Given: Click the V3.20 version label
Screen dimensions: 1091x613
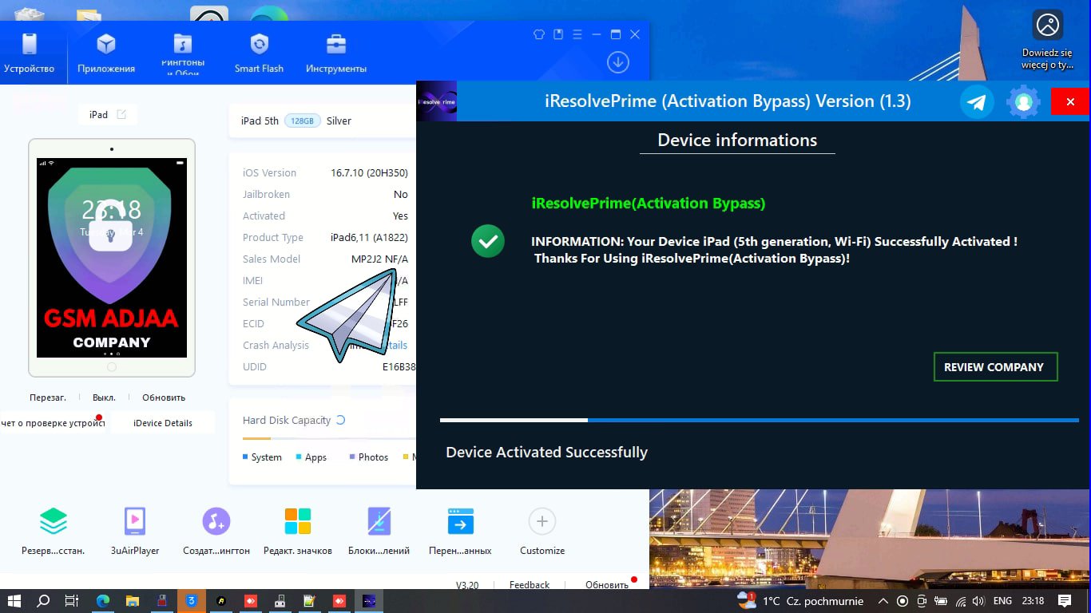Looking at the screenshot, I should [467, 584].
